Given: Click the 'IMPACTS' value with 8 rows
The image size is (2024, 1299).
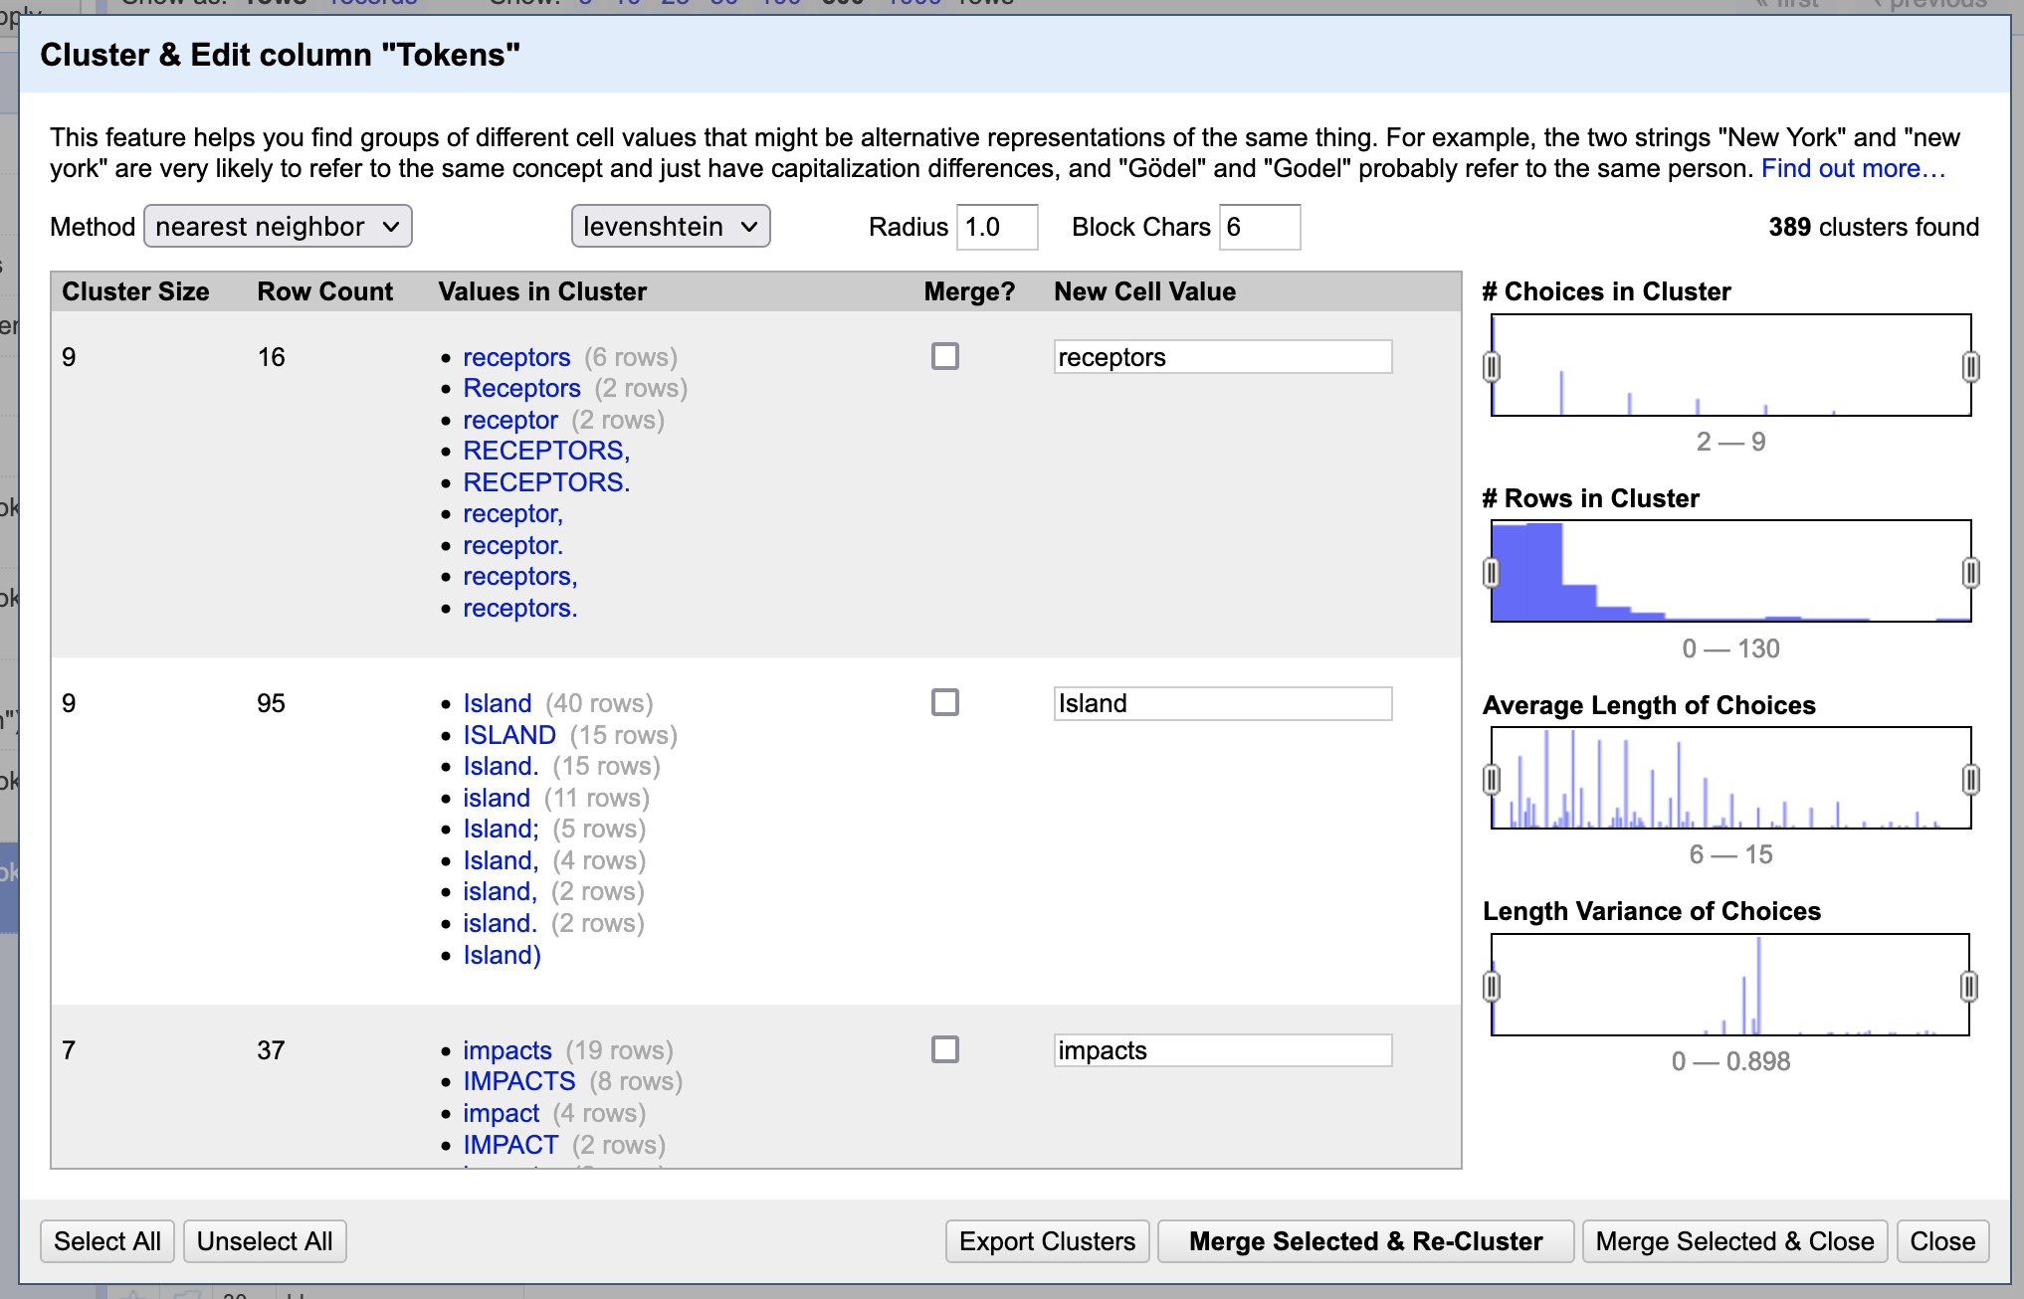Looking at the screenshot, I should 518,1081.
